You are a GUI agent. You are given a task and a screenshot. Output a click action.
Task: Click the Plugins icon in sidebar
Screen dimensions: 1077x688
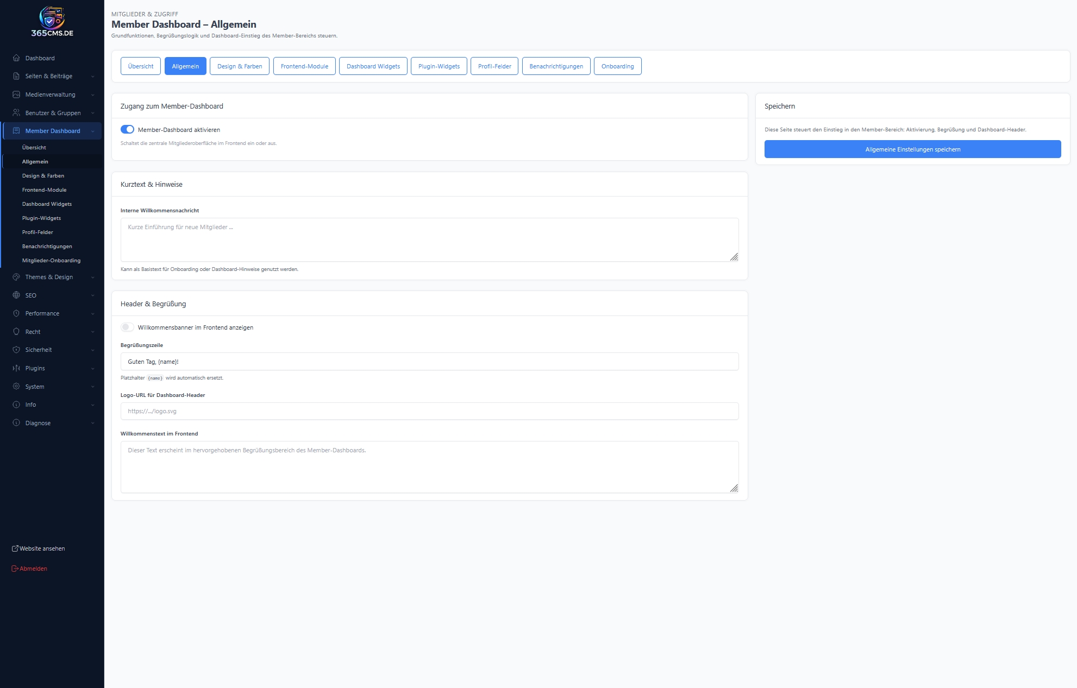coord(16,368)
